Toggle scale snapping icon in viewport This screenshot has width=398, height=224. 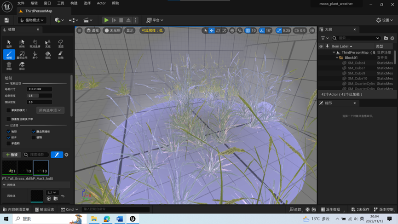click(279, 30)
